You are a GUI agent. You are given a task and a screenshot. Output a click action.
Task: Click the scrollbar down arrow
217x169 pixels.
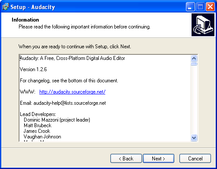click(194, 138)
